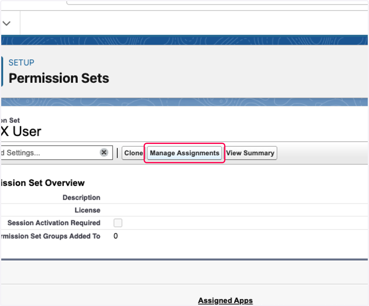
Task: Toggle Session Activation Required checkbox
Action: [118, 223]
